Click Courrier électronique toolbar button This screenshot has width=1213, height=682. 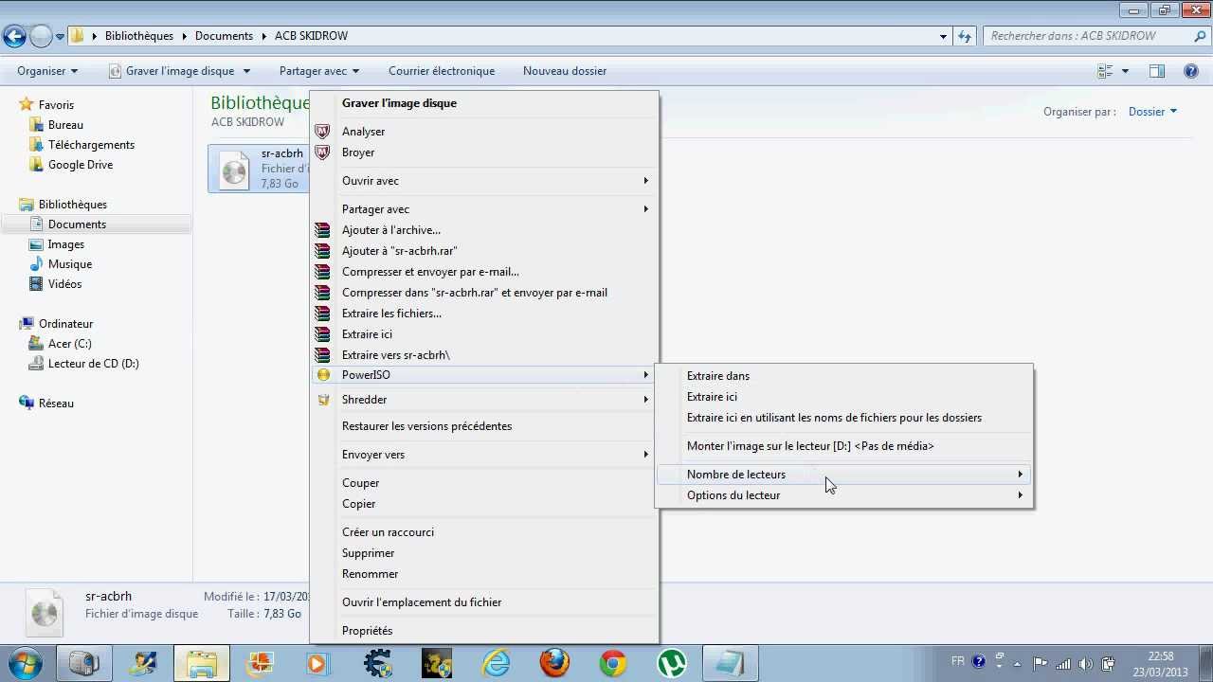[x=442, y=71]
